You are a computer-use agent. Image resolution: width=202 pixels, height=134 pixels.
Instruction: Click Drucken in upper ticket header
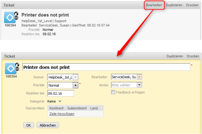192,5
